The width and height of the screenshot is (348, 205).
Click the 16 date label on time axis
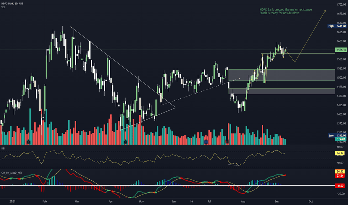[x=191, y=201]
